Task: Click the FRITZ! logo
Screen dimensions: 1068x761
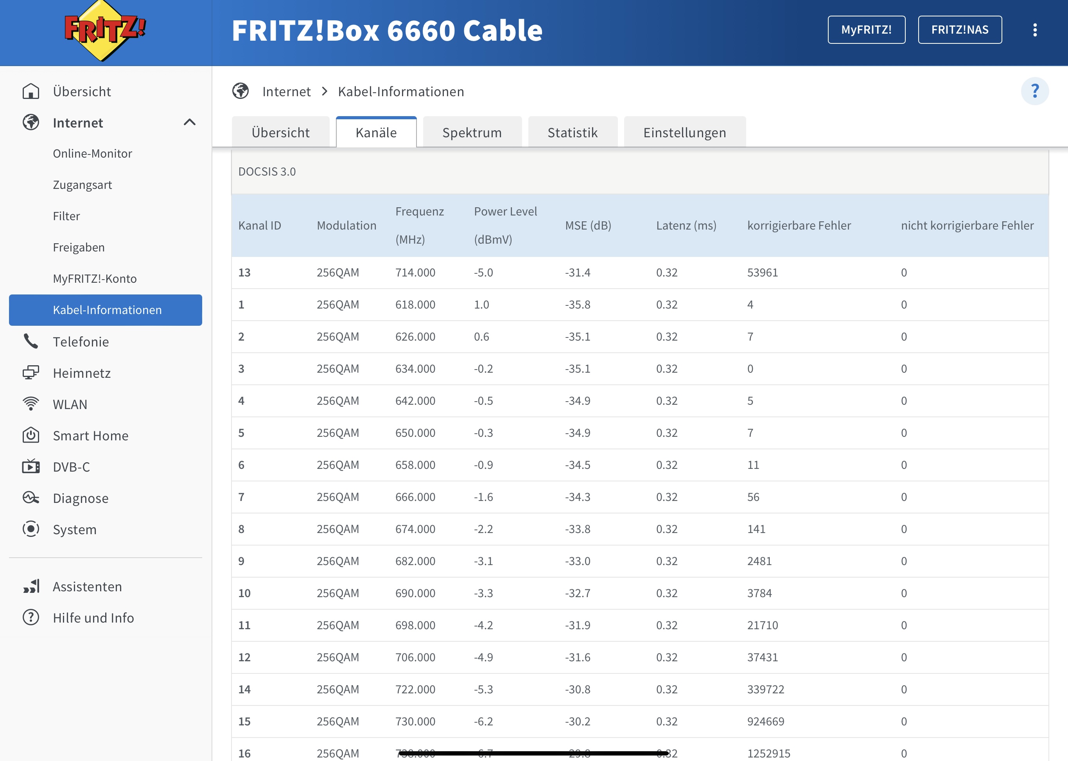Action: (104, 31)
